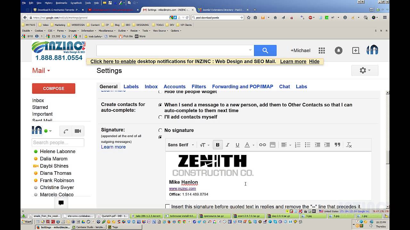This screenshot has width=410, height=230.
Task: Open the account avatar menu
Action: click(372, 50)
